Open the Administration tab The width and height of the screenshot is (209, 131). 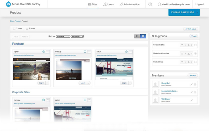pos(130,5)
